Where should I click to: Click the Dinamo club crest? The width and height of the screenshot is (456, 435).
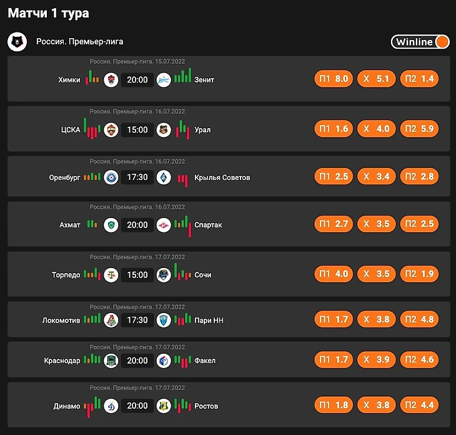point(111,406)
